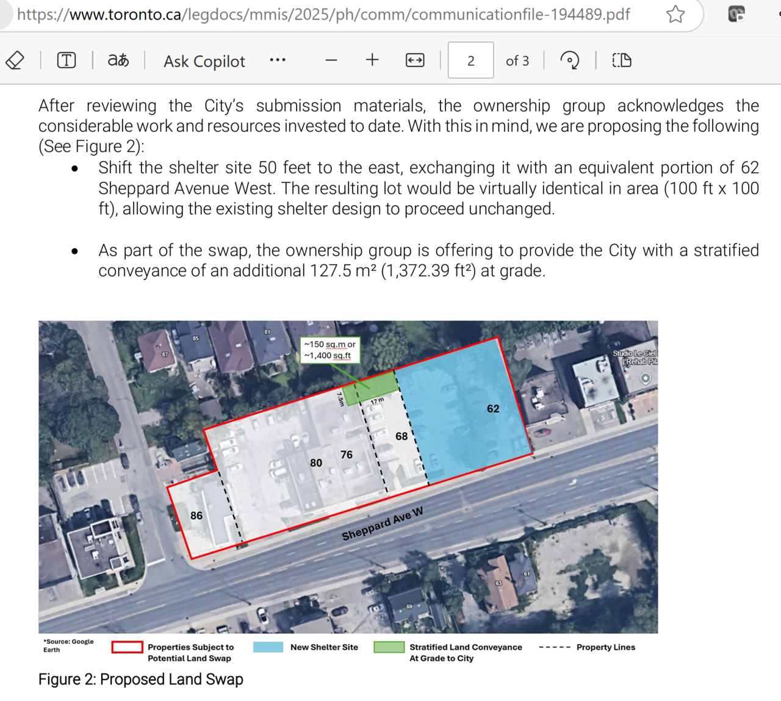The height and width of the screenshot is (701, 781).
Task: Select the Erase tool in PDF toolbar
Action: 15,60
